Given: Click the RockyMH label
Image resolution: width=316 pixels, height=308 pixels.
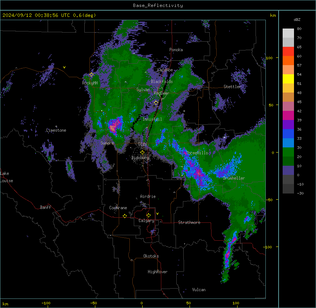Looking at the screenshot, I should pyautogui.click(x=90, y=83).
